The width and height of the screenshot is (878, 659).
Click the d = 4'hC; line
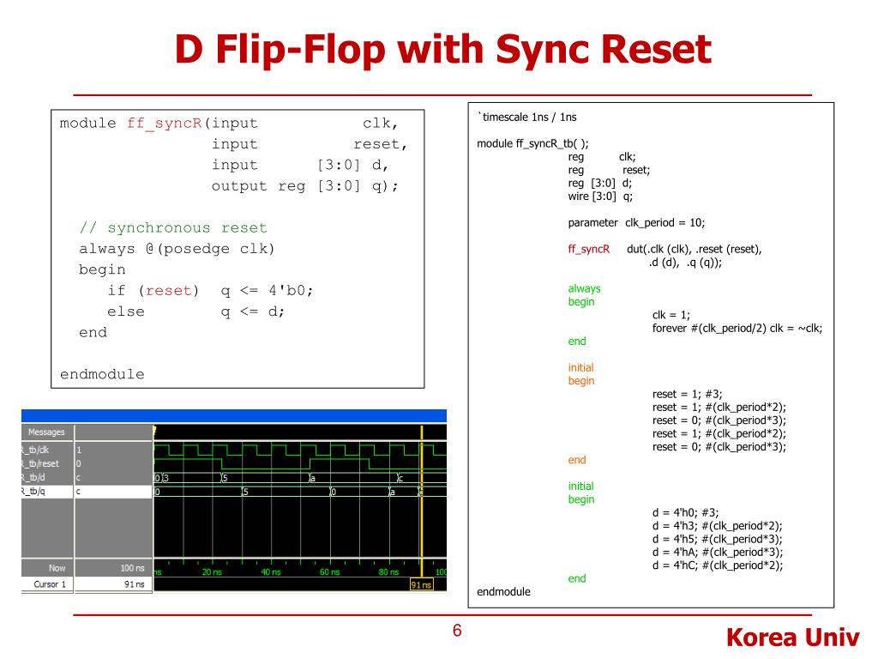pos(718,565)
